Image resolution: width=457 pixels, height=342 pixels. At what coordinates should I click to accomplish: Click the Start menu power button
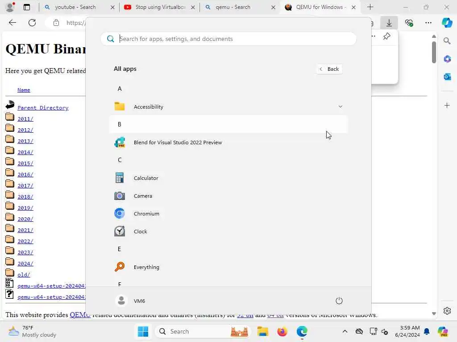click(339, 301)
